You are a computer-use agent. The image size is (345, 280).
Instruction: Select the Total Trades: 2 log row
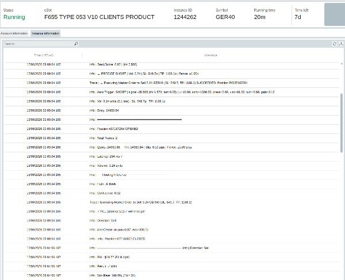pyautogui.click(x=172, y=138)
